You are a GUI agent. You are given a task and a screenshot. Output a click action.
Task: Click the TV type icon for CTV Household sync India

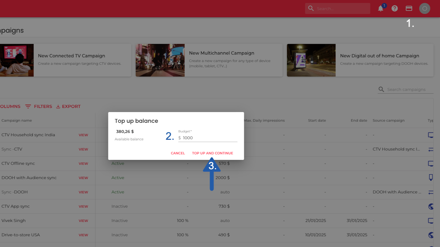(x=431, y=135)
